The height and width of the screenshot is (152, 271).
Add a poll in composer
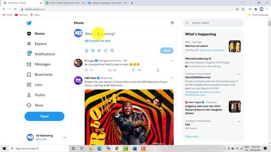(x=99, y=51)
